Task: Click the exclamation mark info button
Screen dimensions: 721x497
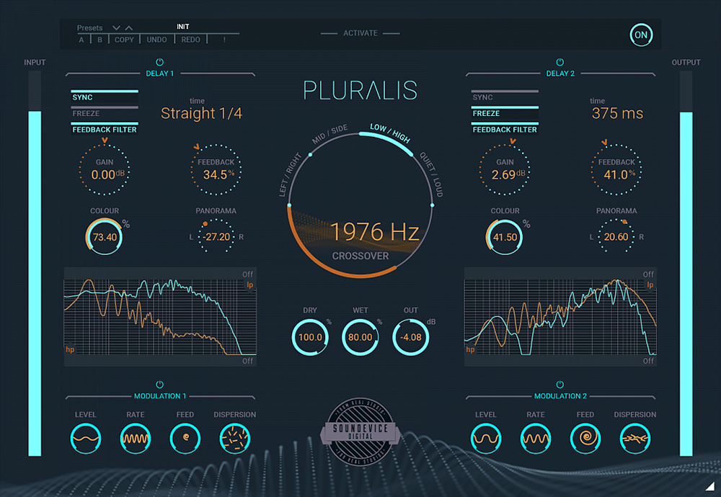Action: tap(224, 40)
